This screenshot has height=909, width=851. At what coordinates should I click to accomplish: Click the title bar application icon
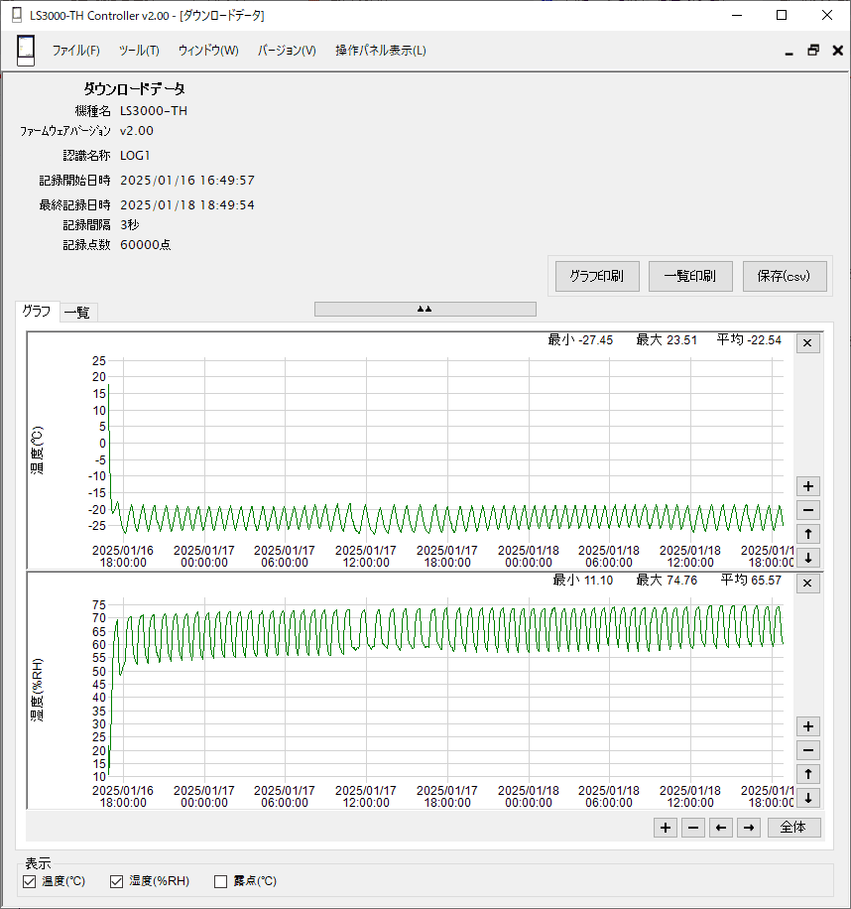coord(17,15)
